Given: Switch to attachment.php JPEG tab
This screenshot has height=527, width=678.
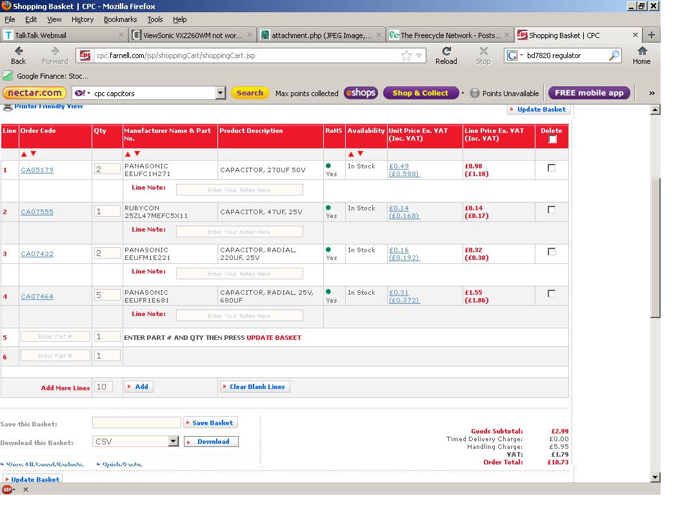Looking at the screenshot, I should (x=321, y=35).
